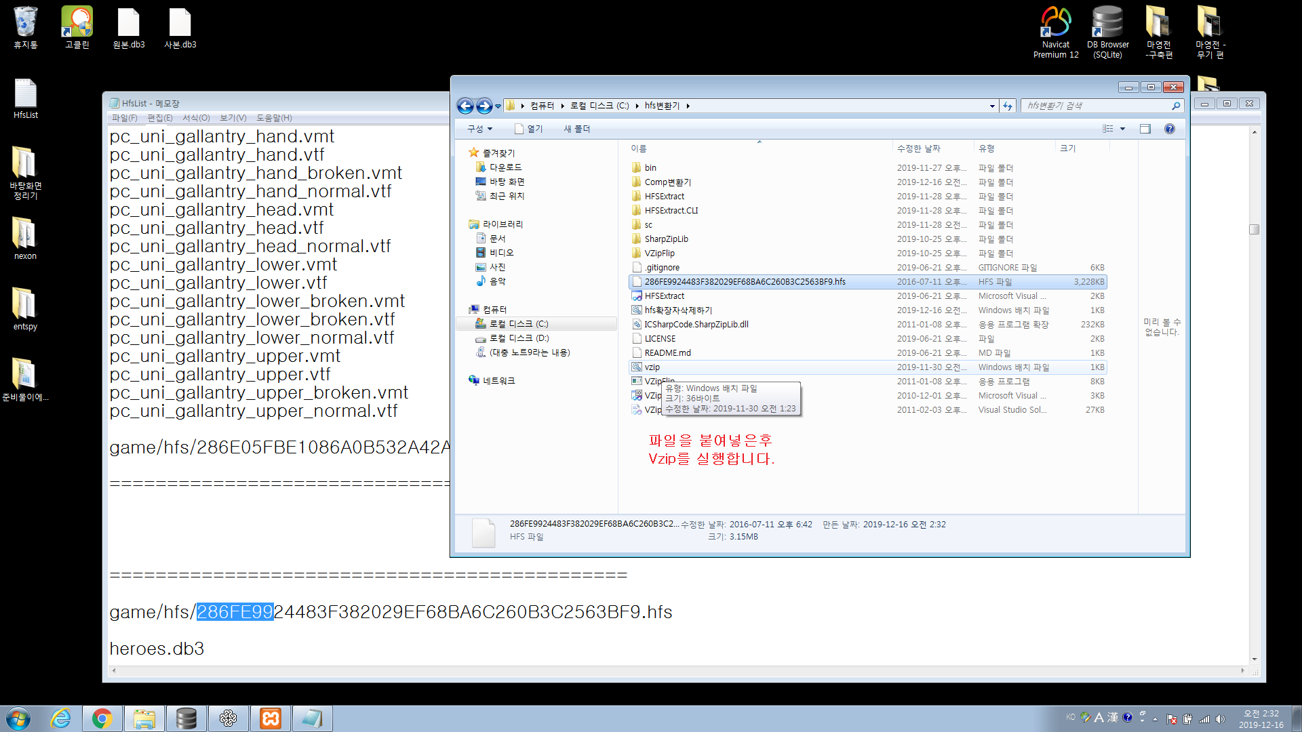Viewport: 1302px width, 732px height.
Task: Open File Explorer taskbar button
Action: [x=144, y=718]
